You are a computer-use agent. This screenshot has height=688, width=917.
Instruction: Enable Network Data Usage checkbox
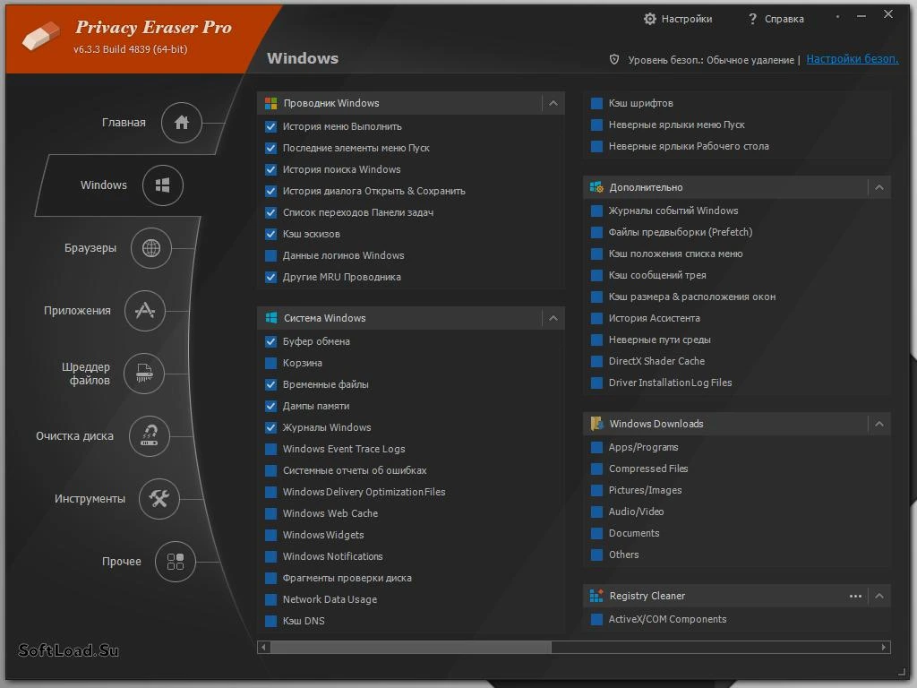[270, 599]
